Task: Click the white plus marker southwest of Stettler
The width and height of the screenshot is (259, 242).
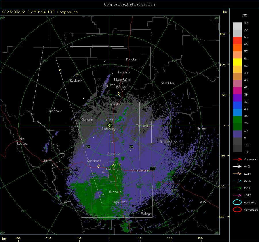Action: coord(163,116)
